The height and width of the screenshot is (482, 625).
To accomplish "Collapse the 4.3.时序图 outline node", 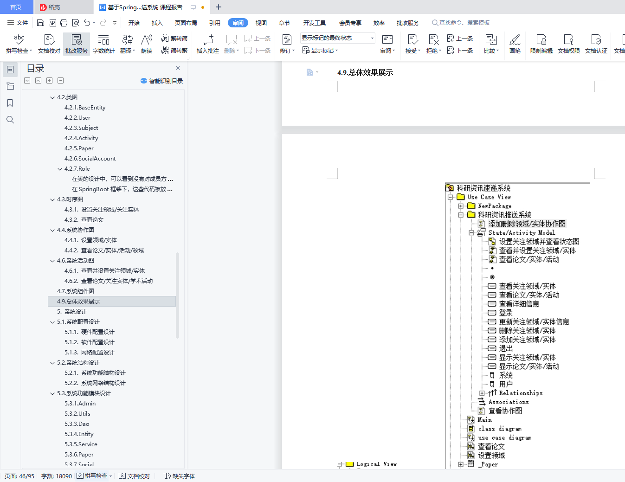I will [52, 199].
